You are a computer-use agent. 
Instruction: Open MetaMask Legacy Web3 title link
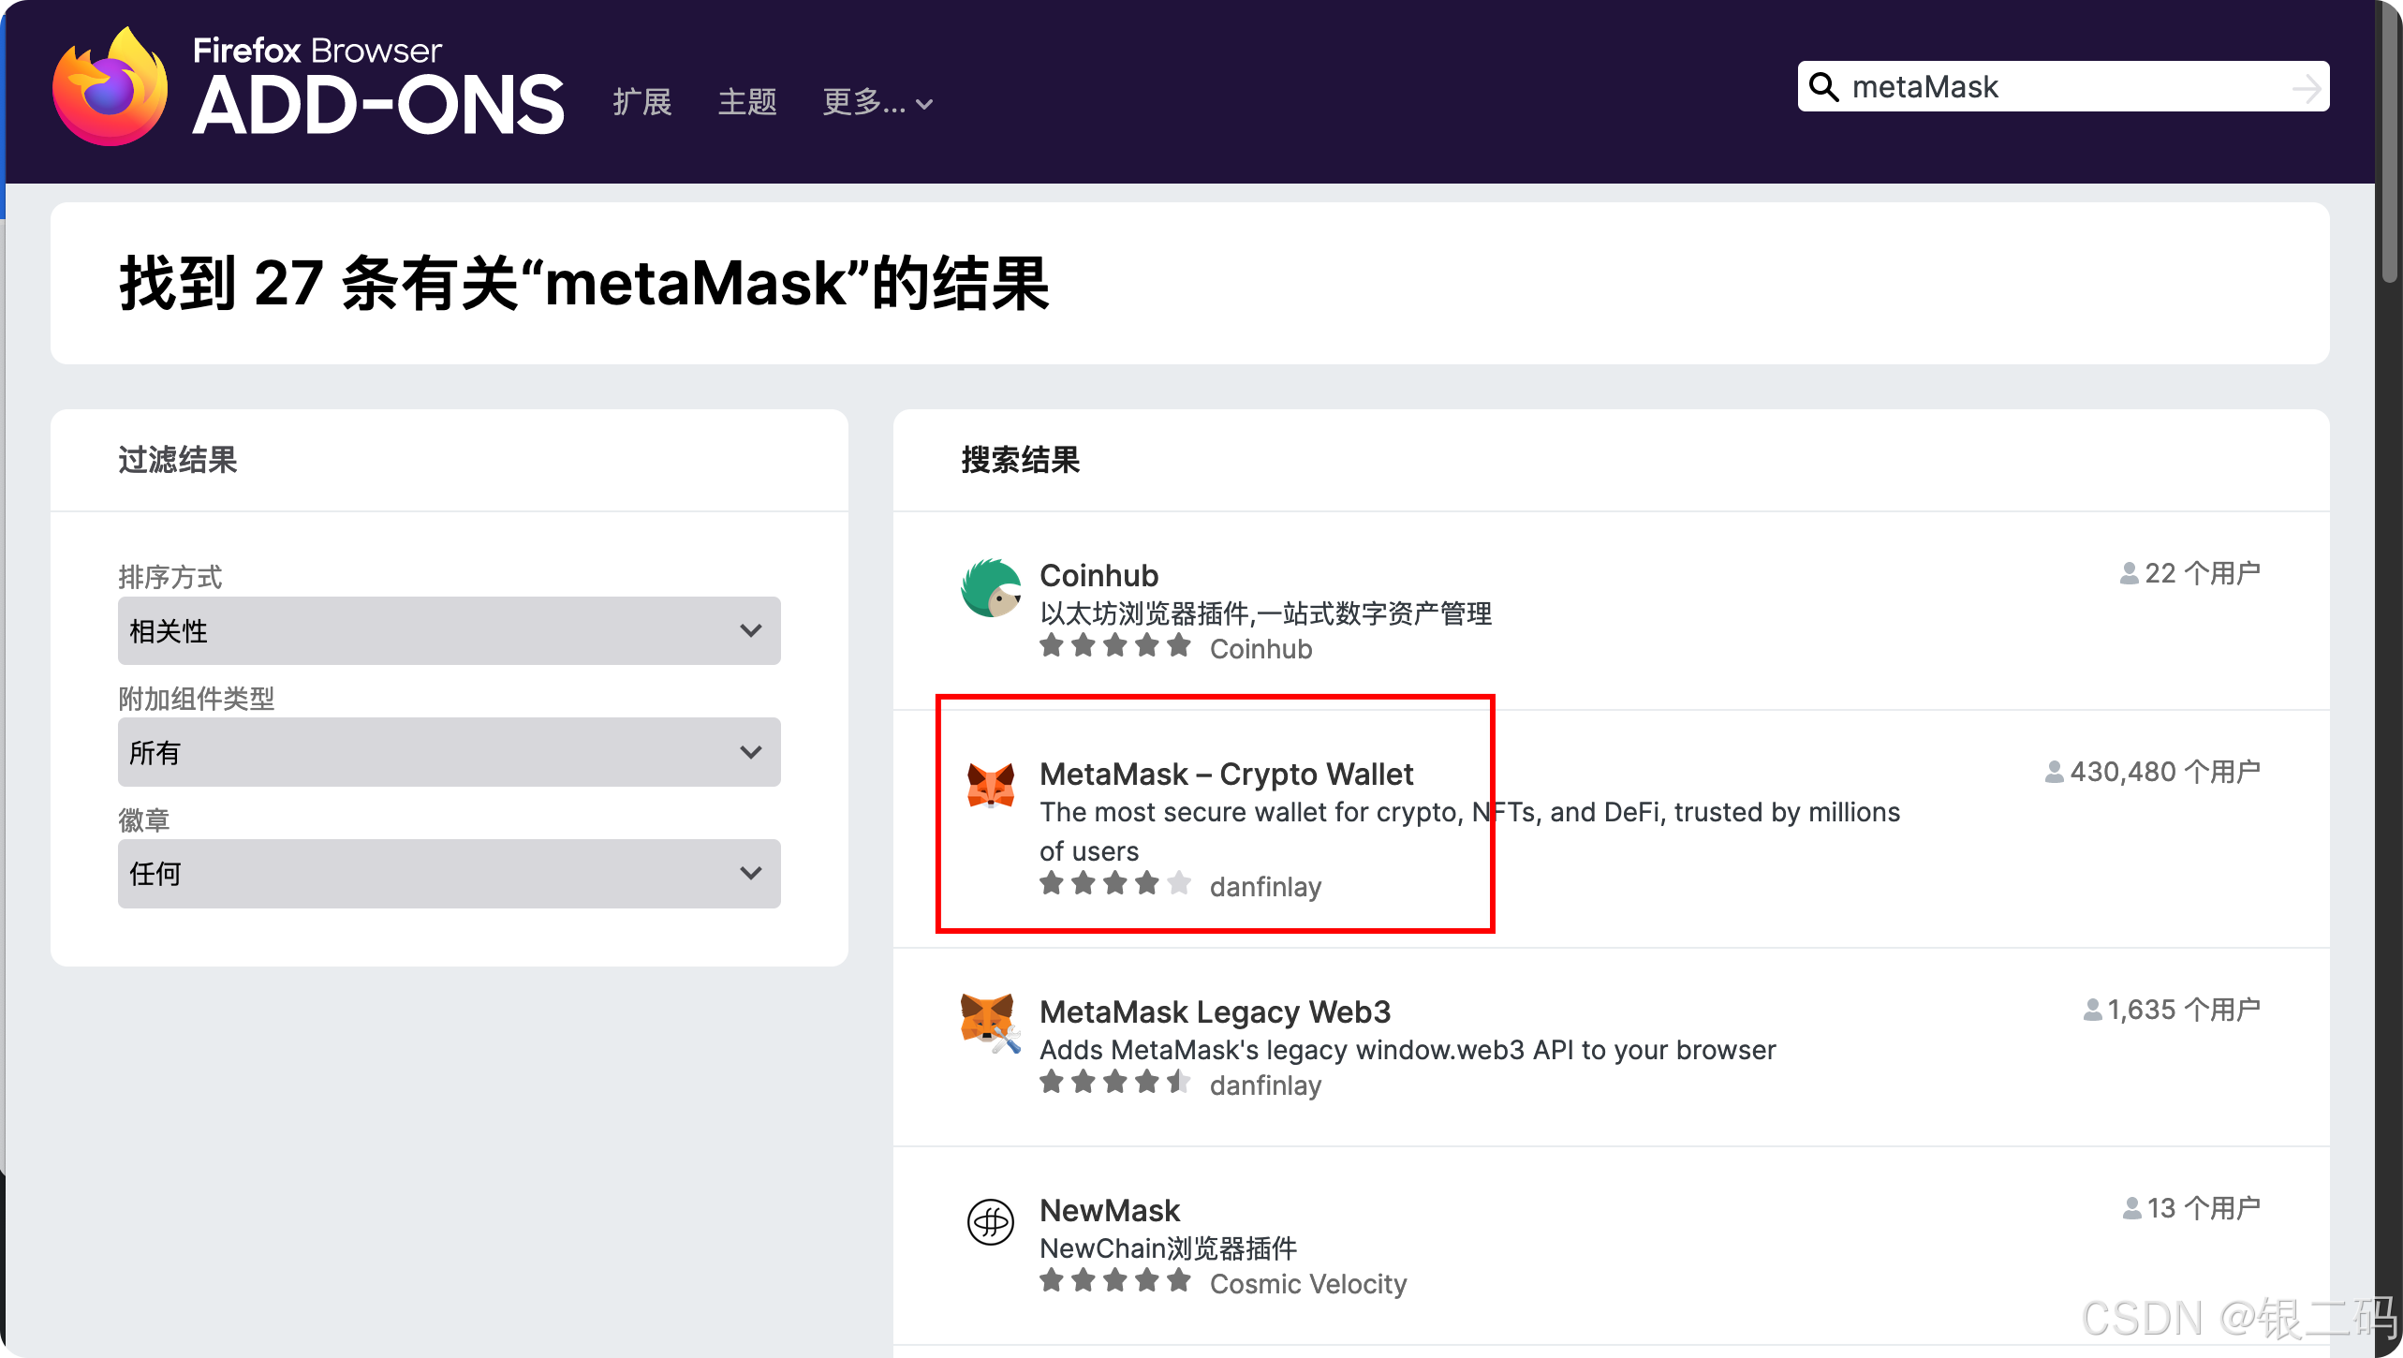click(x=1215, y=1011)
